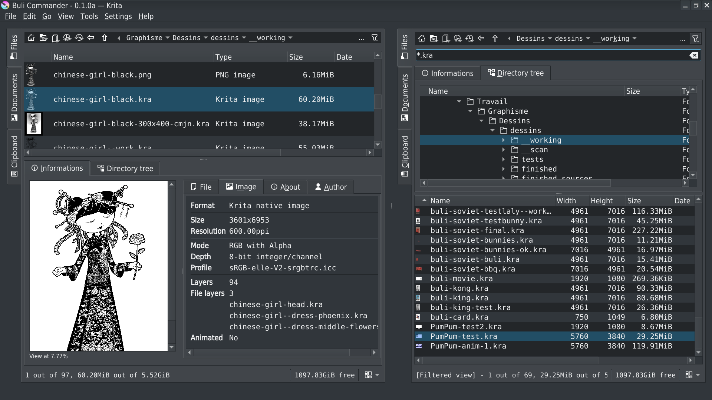This screenshot has width=712, height=400.
Task: Select buli-soviet-final.kra in file list
Action: [x=477, y=230]
